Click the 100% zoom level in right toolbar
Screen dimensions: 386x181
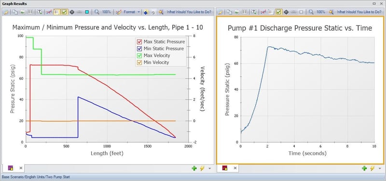(321, 12)
